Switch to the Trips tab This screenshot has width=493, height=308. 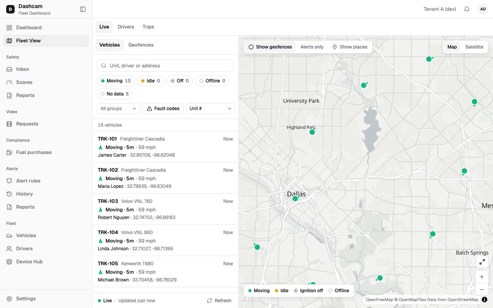148,27
